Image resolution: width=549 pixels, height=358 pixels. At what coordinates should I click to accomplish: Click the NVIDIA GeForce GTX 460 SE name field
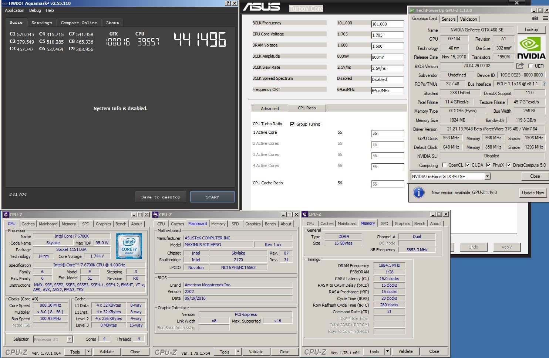[x=477, y=30]
